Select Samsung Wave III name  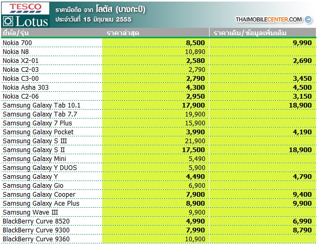pyautogui.click(x=30, y=212)
